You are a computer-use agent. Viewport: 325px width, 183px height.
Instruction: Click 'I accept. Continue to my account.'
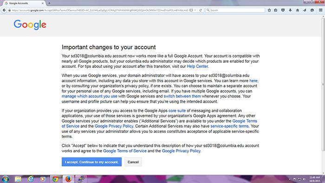click(x=91, y=162)
